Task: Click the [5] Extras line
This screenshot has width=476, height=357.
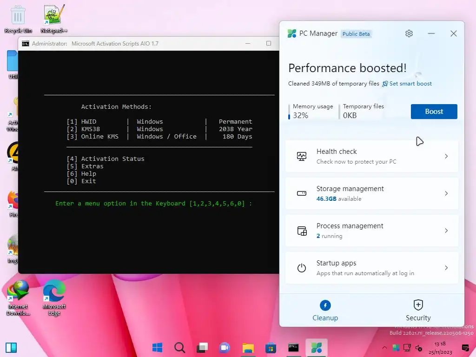Action: 85,166
